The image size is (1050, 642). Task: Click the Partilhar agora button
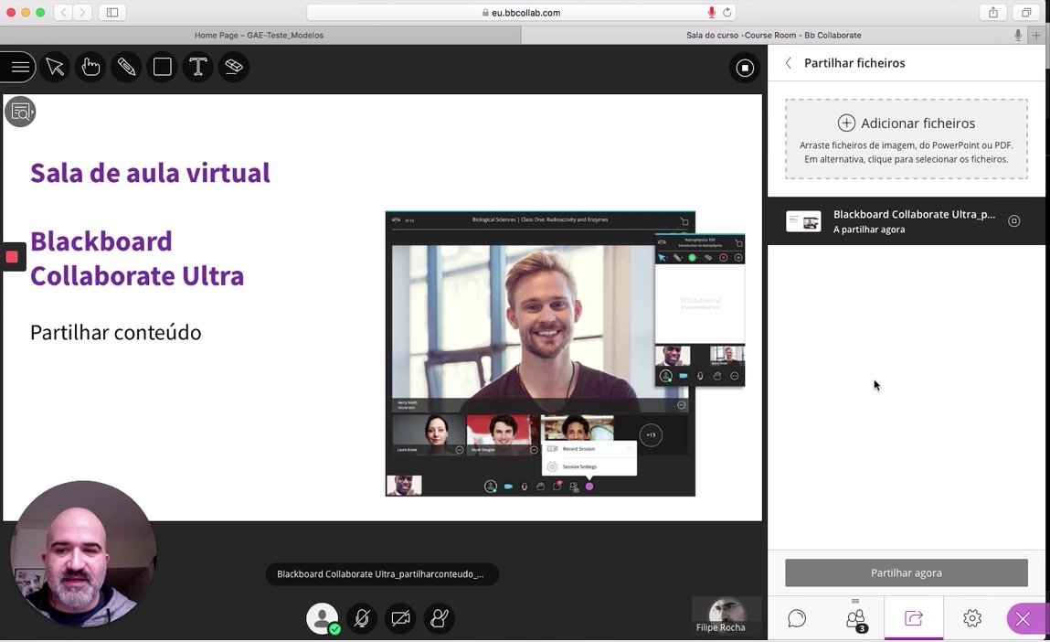(x=907, y=573)
